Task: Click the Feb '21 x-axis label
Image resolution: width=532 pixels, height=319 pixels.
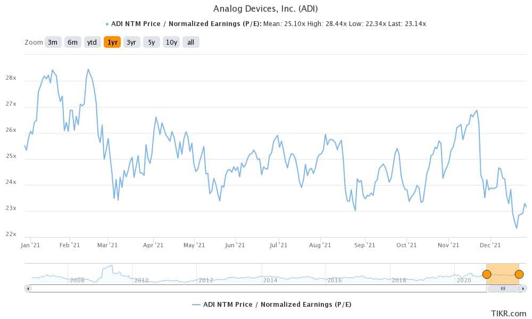Action: (70, 245)
